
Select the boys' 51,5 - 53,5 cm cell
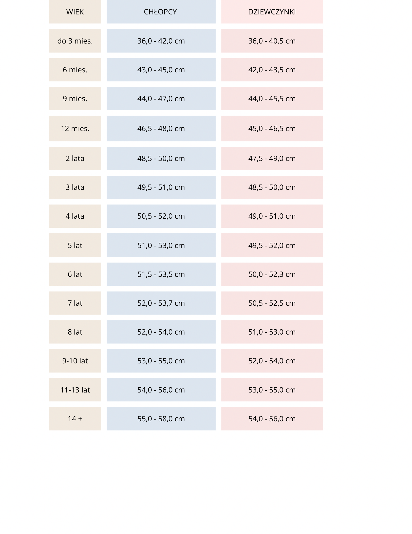click(x=161, y=274)
